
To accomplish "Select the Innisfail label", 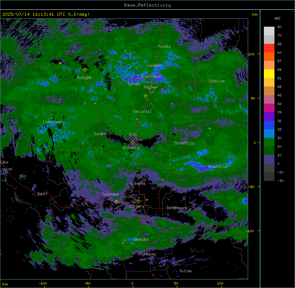I will coord(142,112).
